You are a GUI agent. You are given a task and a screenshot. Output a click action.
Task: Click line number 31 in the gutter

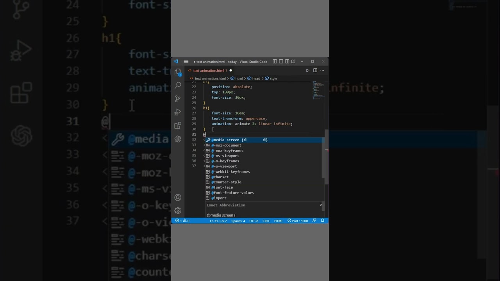tap(194, 134)
